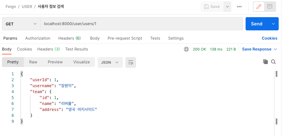The height and width of the screenshot is (136, 282).
Task: Select the response Cookies tab
Action: 24,49
